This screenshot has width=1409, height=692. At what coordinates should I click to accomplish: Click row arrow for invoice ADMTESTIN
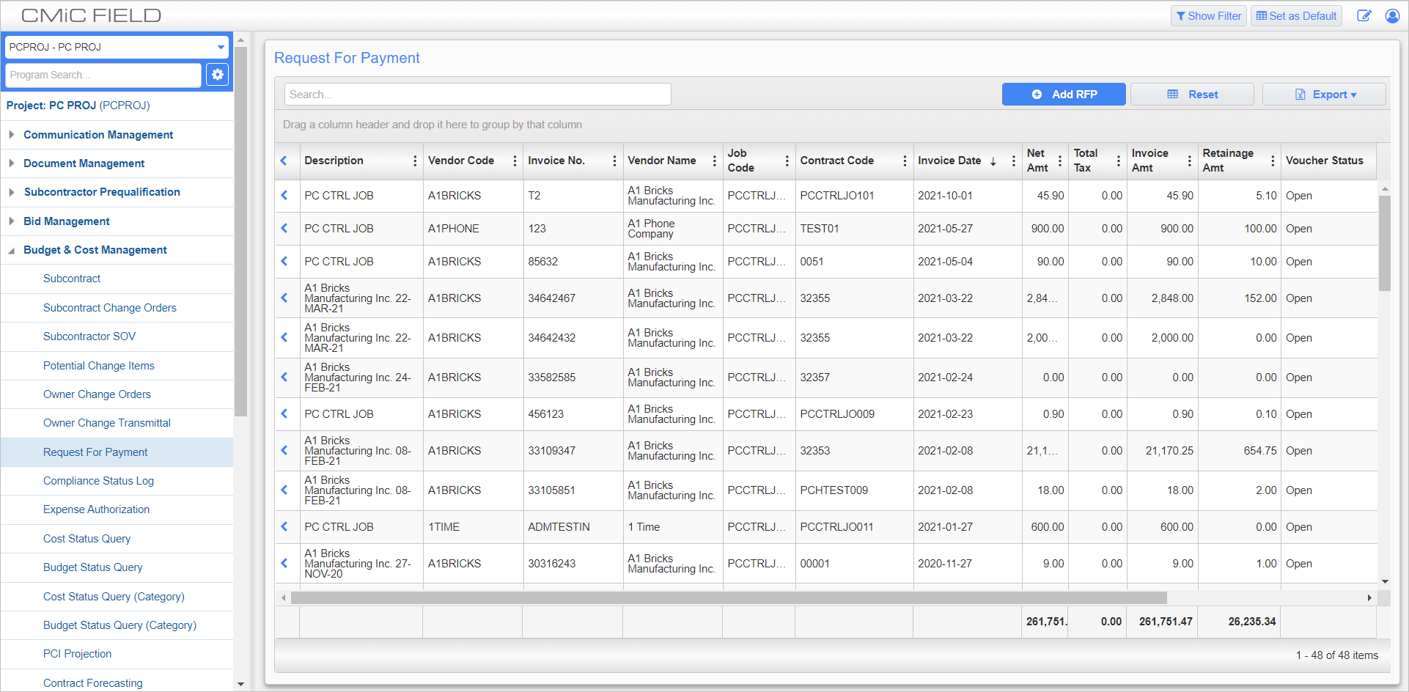(x=284, y=526)
